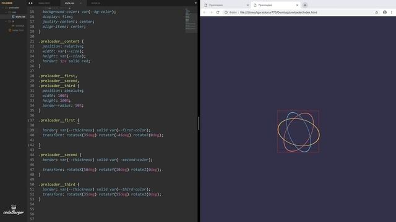Open Chrome's three-dot menu
Viewport: 396px width, 222px height.
392,12
